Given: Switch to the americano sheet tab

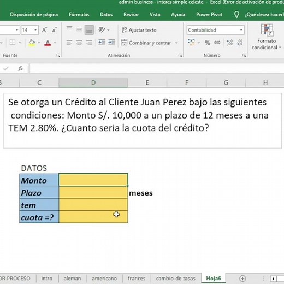Looking at the screenshot, I should [104, 279].
